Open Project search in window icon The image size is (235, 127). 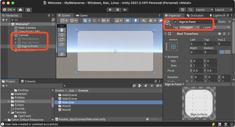point(134,86)
